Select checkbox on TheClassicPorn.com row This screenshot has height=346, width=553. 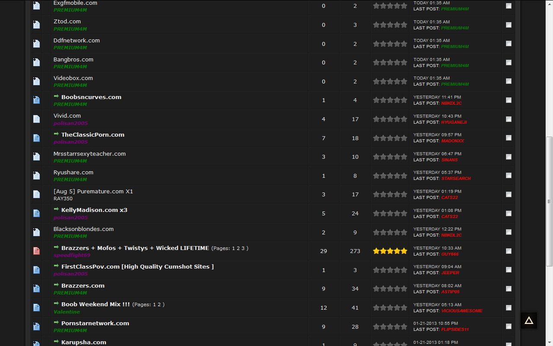point(509,138)
